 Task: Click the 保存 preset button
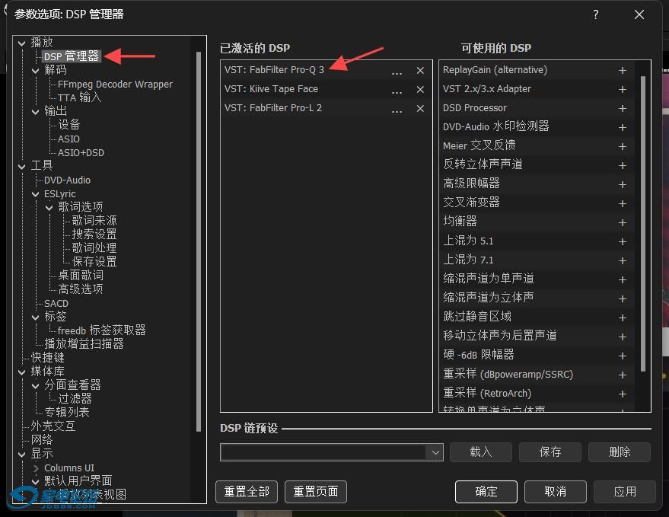click(550, 452)
